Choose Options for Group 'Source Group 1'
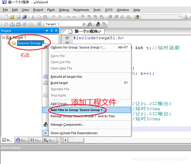This screenshot has width=191, height=164. tap(87, 47)
